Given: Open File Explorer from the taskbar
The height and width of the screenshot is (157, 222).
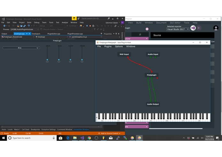Looking at the screenshot, I should tap(75, 138).
